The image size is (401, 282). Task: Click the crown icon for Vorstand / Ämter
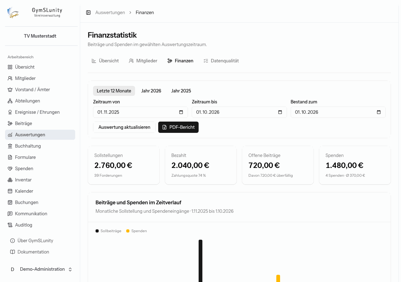click(10, 90)
